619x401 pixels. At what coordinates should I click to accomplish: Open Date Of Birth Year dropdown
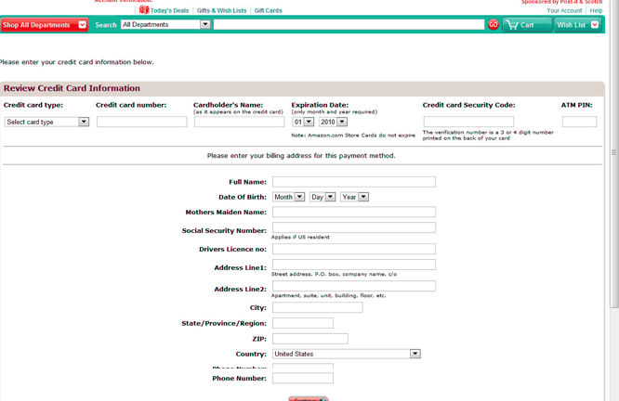354,197
